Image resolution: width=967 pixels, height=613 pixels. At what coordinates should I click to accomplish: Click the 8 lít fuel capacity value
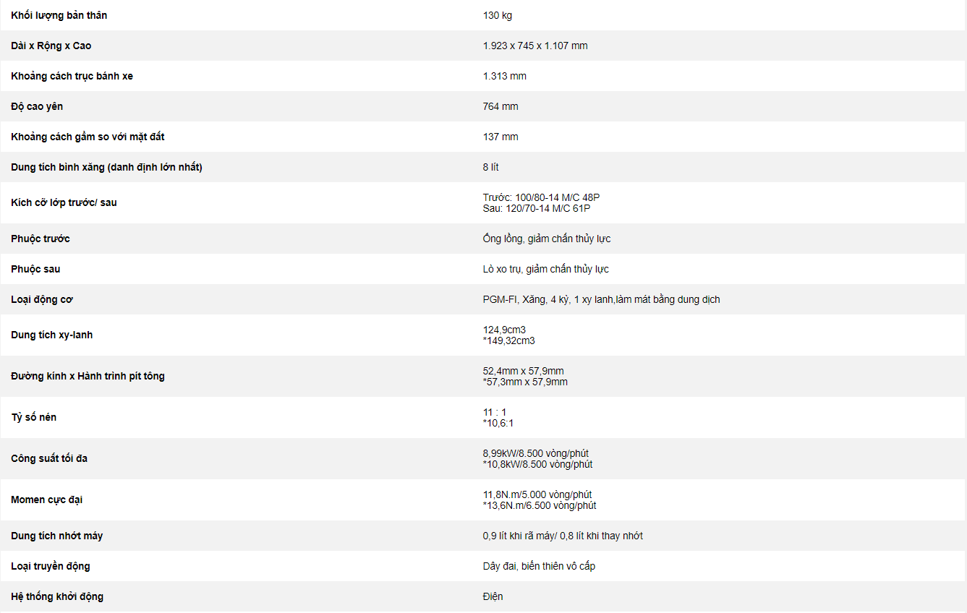pos(491,167)
